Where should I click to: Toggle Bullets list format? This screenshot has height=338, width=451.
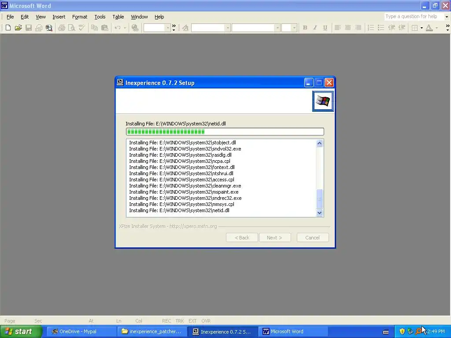click(x=381, y=28)
